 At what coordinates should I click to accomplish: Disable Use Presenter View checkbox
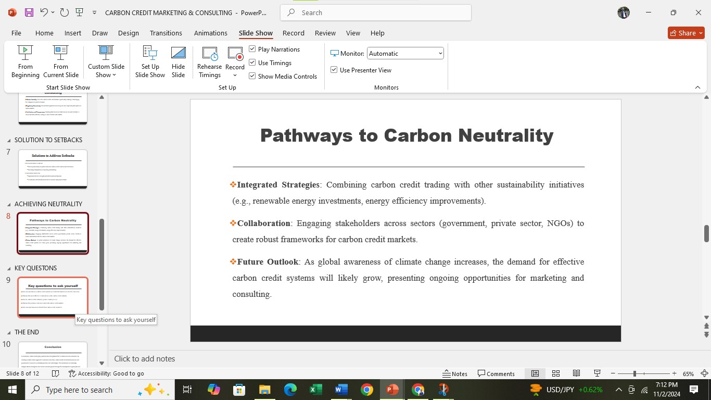334,70
